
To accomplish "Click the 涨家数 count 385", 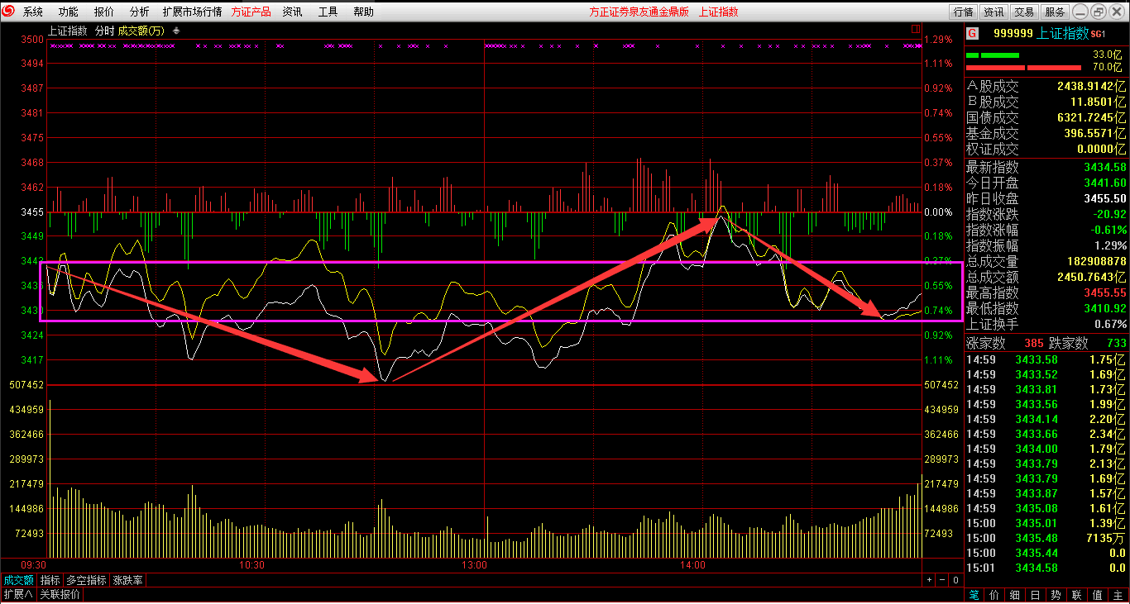I will pyautogui.click(x=1034, y=343).
